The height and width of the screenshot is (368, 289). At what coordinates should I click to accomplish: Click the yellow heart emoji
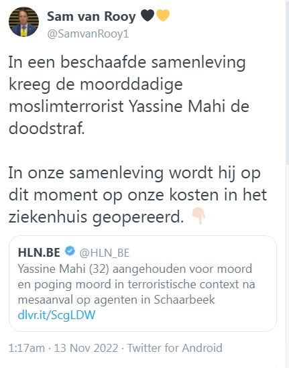pos(163,15)
